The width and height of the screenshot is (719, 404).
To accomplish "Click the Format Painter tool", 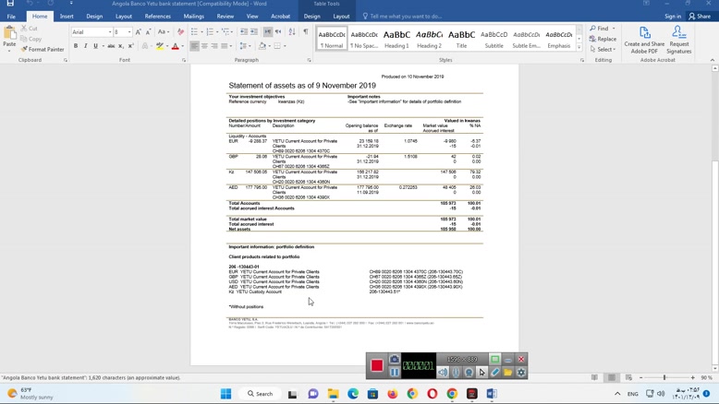I will click(43, 49).
